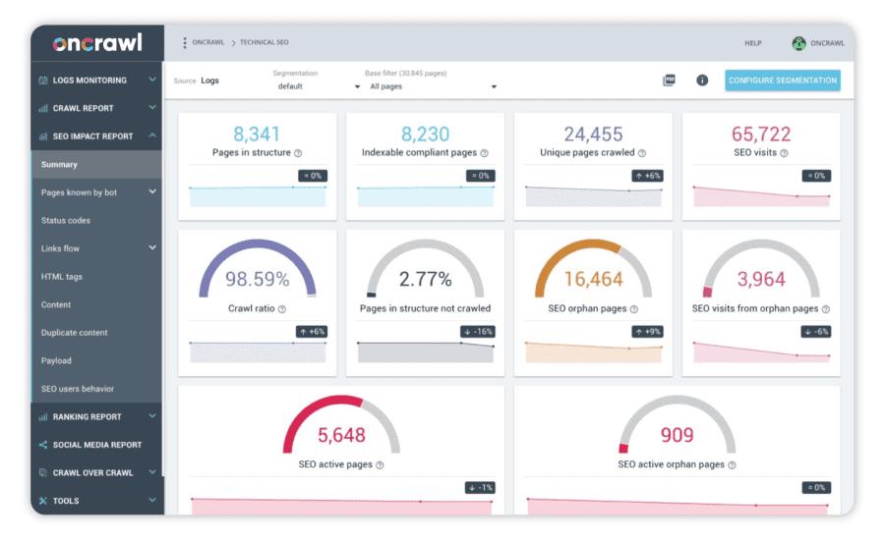Open help tooltip for Crawl ratio

click(x=281, y=309)
